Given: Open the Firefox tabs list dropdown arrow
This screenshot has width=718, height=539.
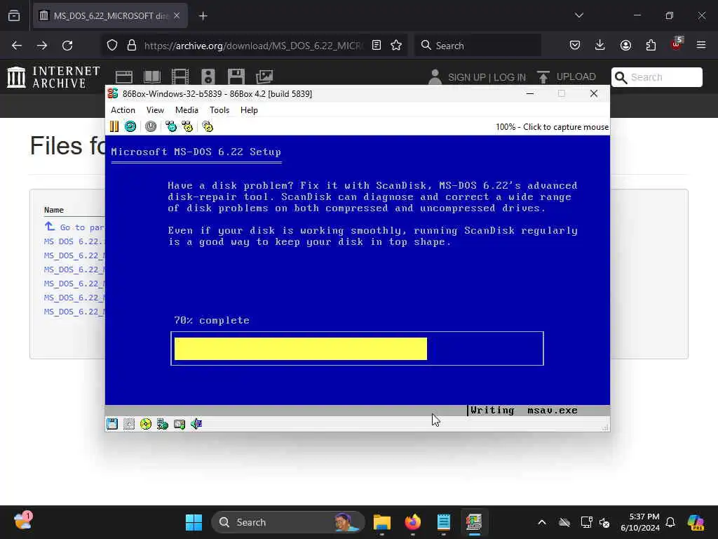Looking at the screenshot, I should point(578,15).
